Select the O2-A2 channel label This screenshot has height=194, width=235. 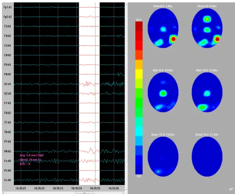click(x=8, y=94)
